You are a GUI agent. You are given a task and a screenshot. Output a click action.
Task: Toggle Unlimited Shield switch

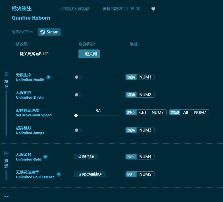78,95
